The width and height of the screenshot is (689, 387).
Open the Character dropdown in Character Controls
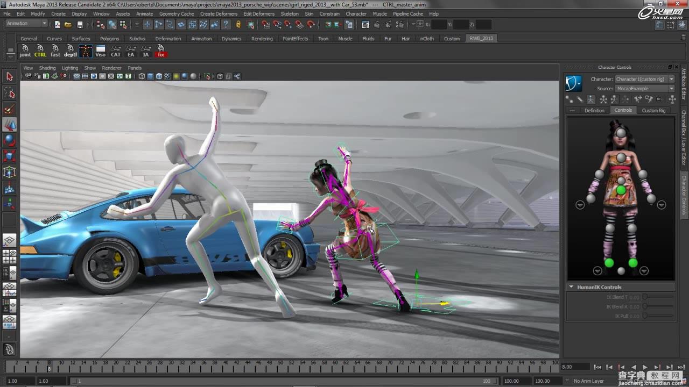click(645, 79)
